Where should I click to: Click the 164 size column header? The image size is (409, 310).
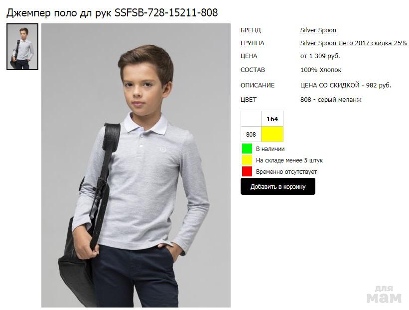tap(272, 119)
